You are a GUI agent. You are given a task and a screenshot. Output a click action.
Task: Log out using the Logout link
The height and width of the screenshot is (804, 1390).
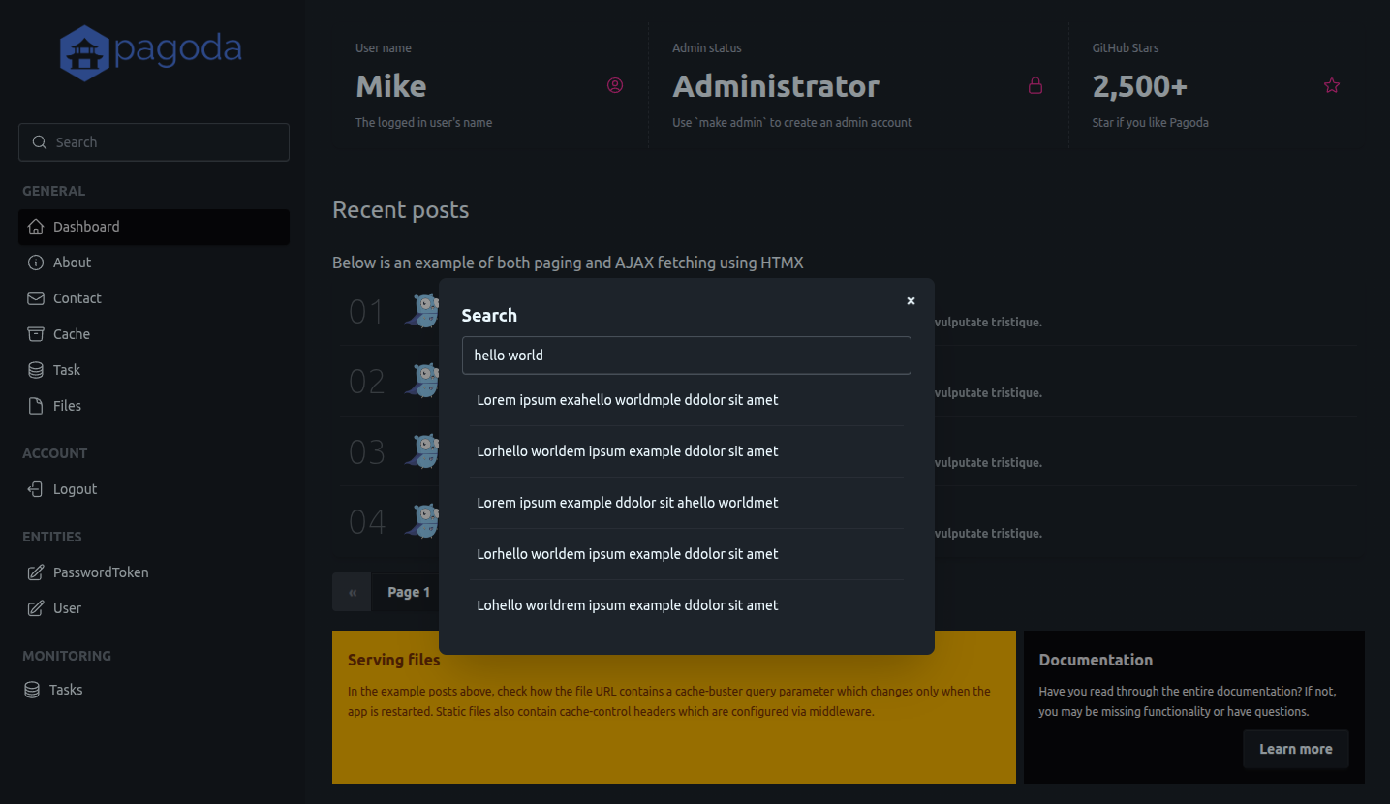coord(75,489)
